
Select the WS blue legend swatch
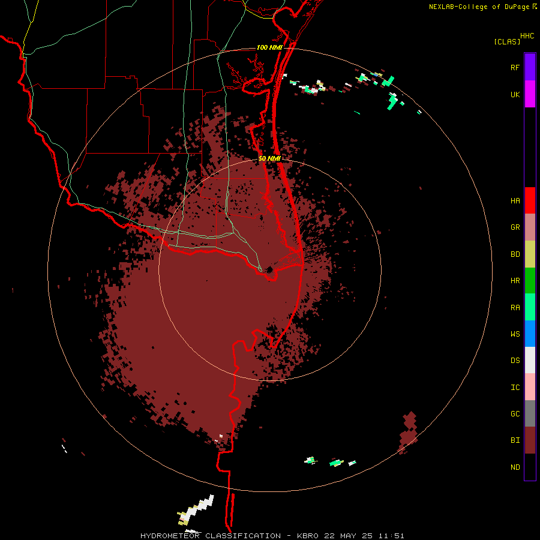[530, 334]
